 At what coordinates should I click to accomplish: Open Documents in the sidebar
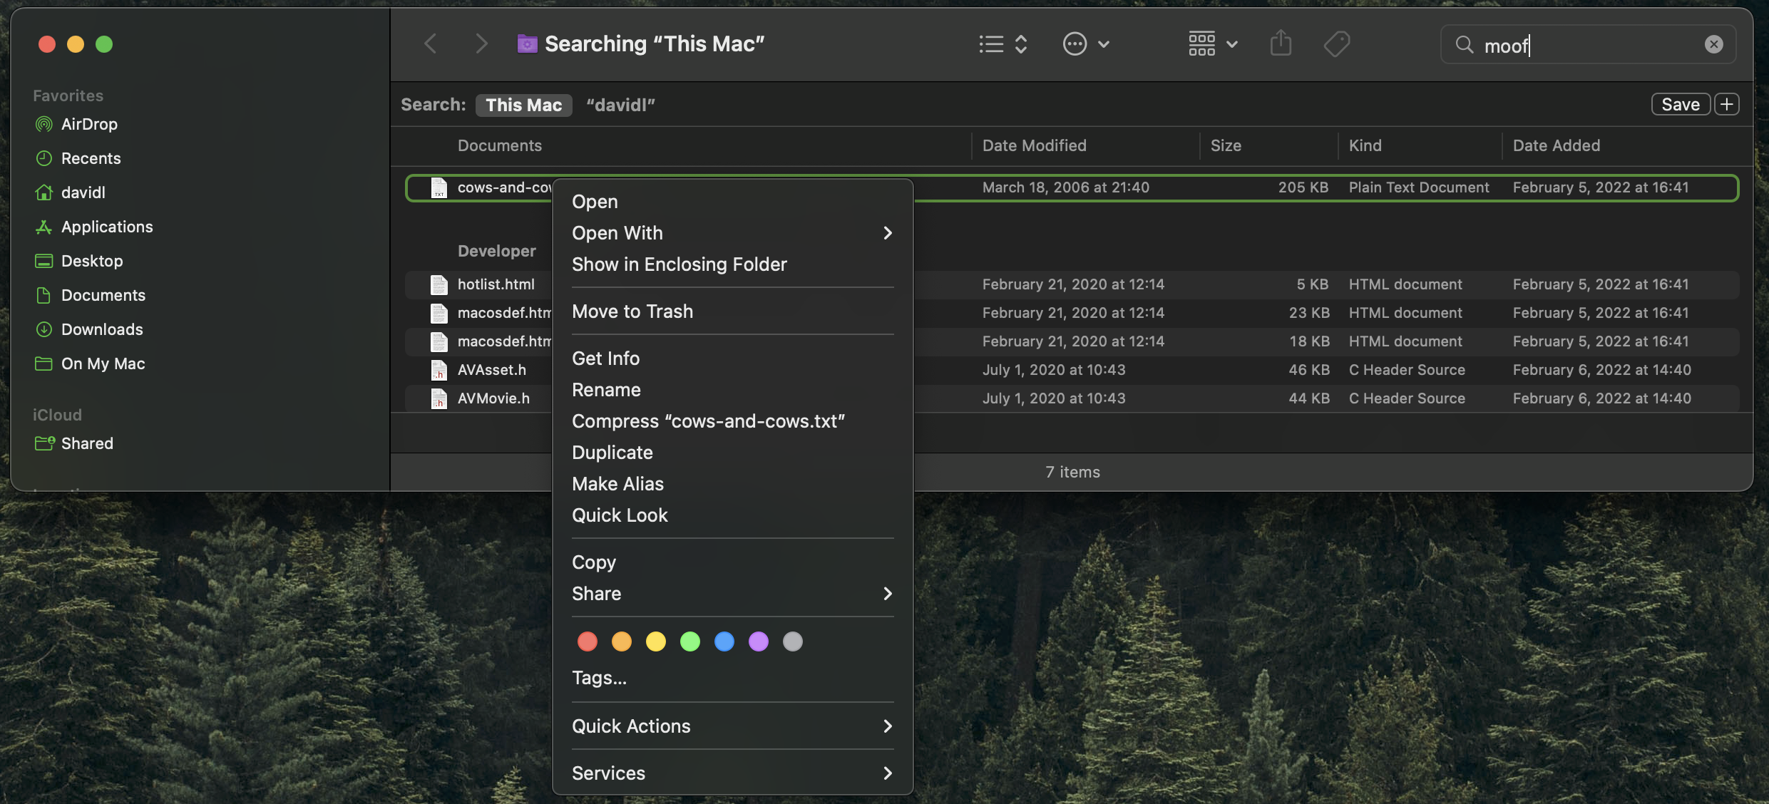pyautogui.click(x=103, y=295)
